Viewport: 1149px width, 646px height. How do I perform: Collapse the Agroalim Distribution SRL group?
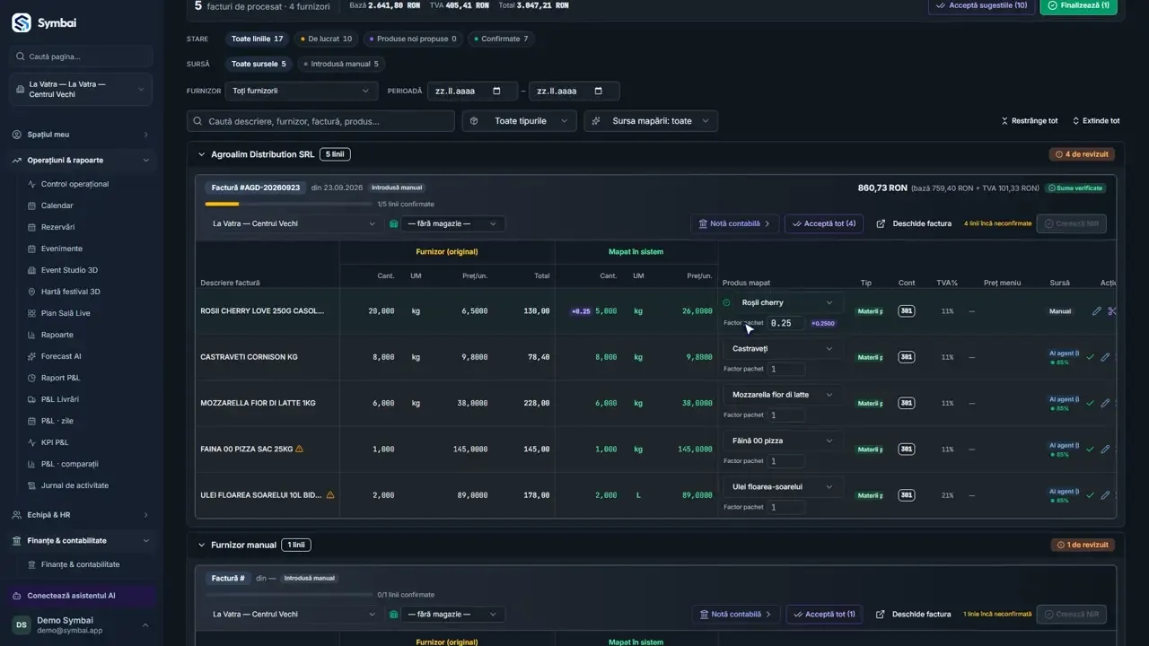202,154
